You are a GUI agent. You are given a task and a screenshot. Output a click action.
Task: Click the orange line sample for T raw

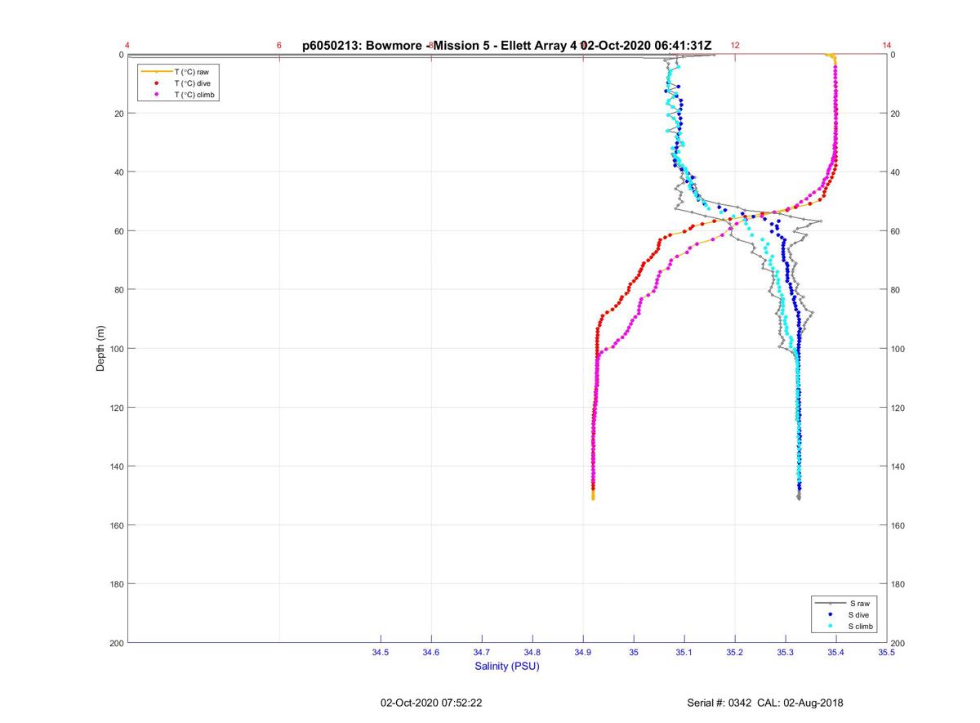click(156, 72)
